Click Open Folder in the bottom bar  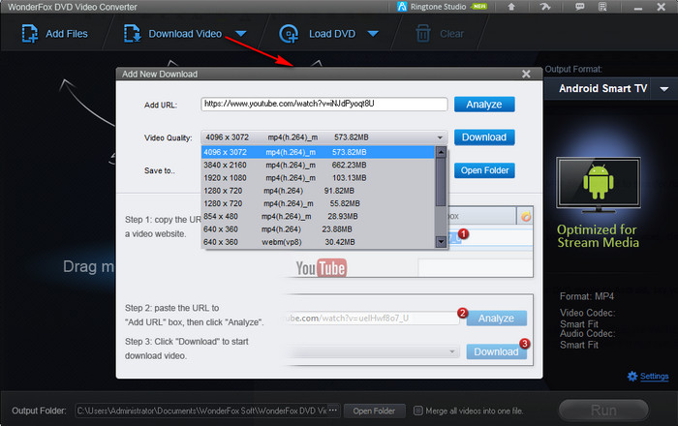point(375,411)
